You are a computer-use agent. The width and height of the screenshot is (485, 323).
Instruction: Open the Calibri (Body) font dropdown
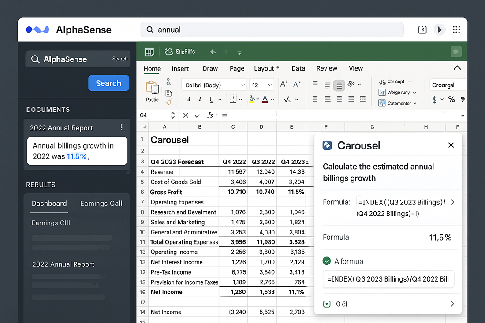click(x=214, y=85)
